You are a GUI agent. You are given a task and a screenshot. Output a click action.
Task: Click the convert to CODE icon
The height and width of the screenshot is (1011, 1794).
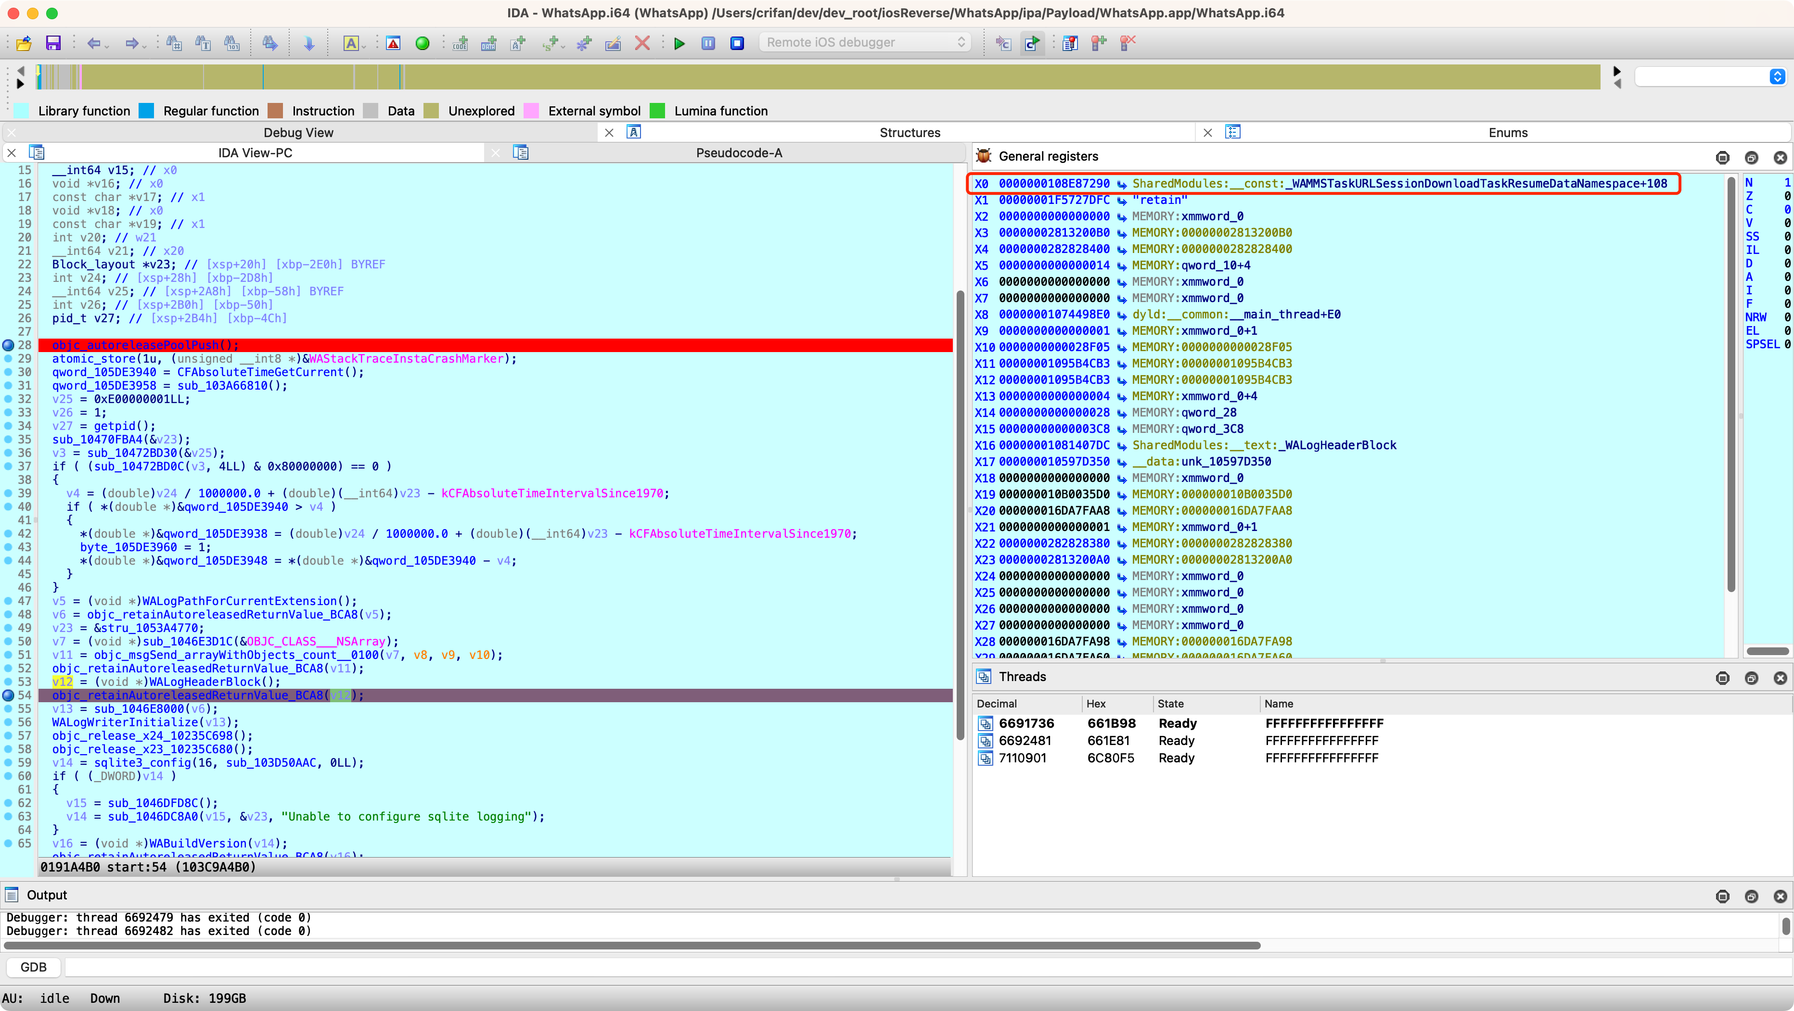pyautogui.click(x=460, y=43)
